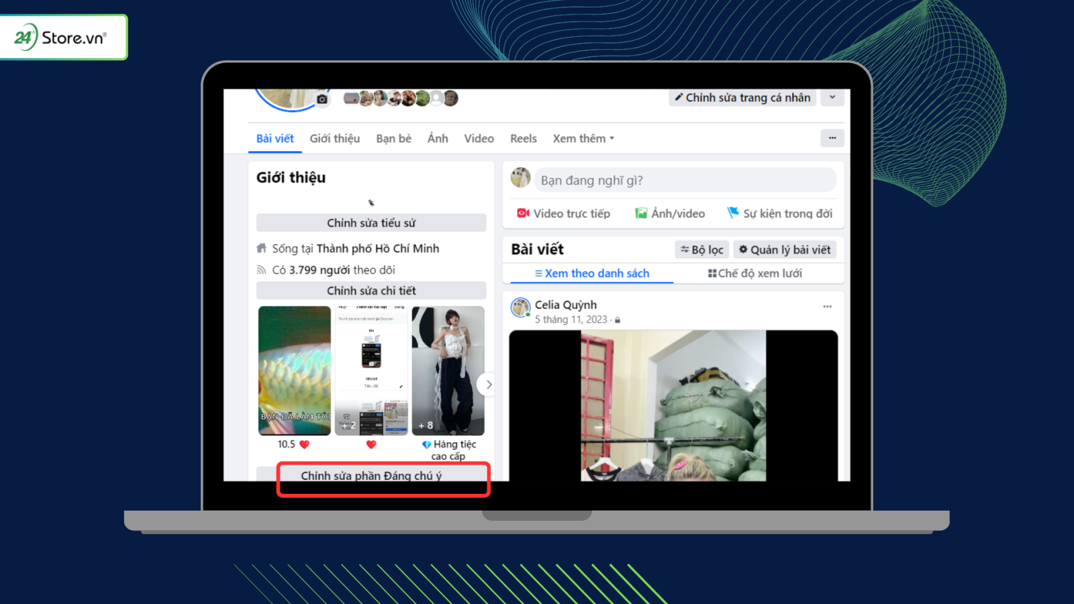The height and width of the screenshot is (604, 1074).
Task: Click the profile avatar beside the post composer
Action: click(521, 178)
